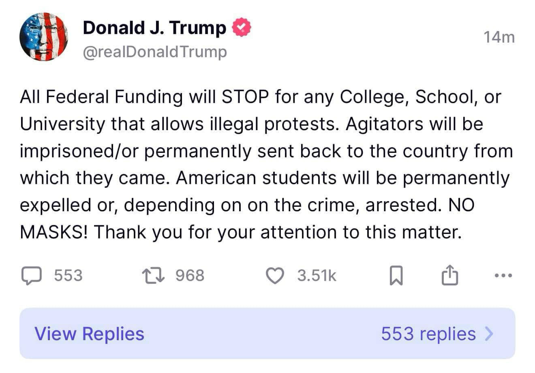Open the three-dot more options menu
Screen dimensions: 535x373
[x=503, y=276]
